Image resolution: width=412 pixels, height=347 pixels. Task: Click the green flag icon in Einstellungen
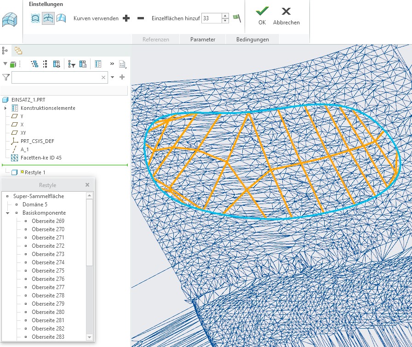pos(237,18)
